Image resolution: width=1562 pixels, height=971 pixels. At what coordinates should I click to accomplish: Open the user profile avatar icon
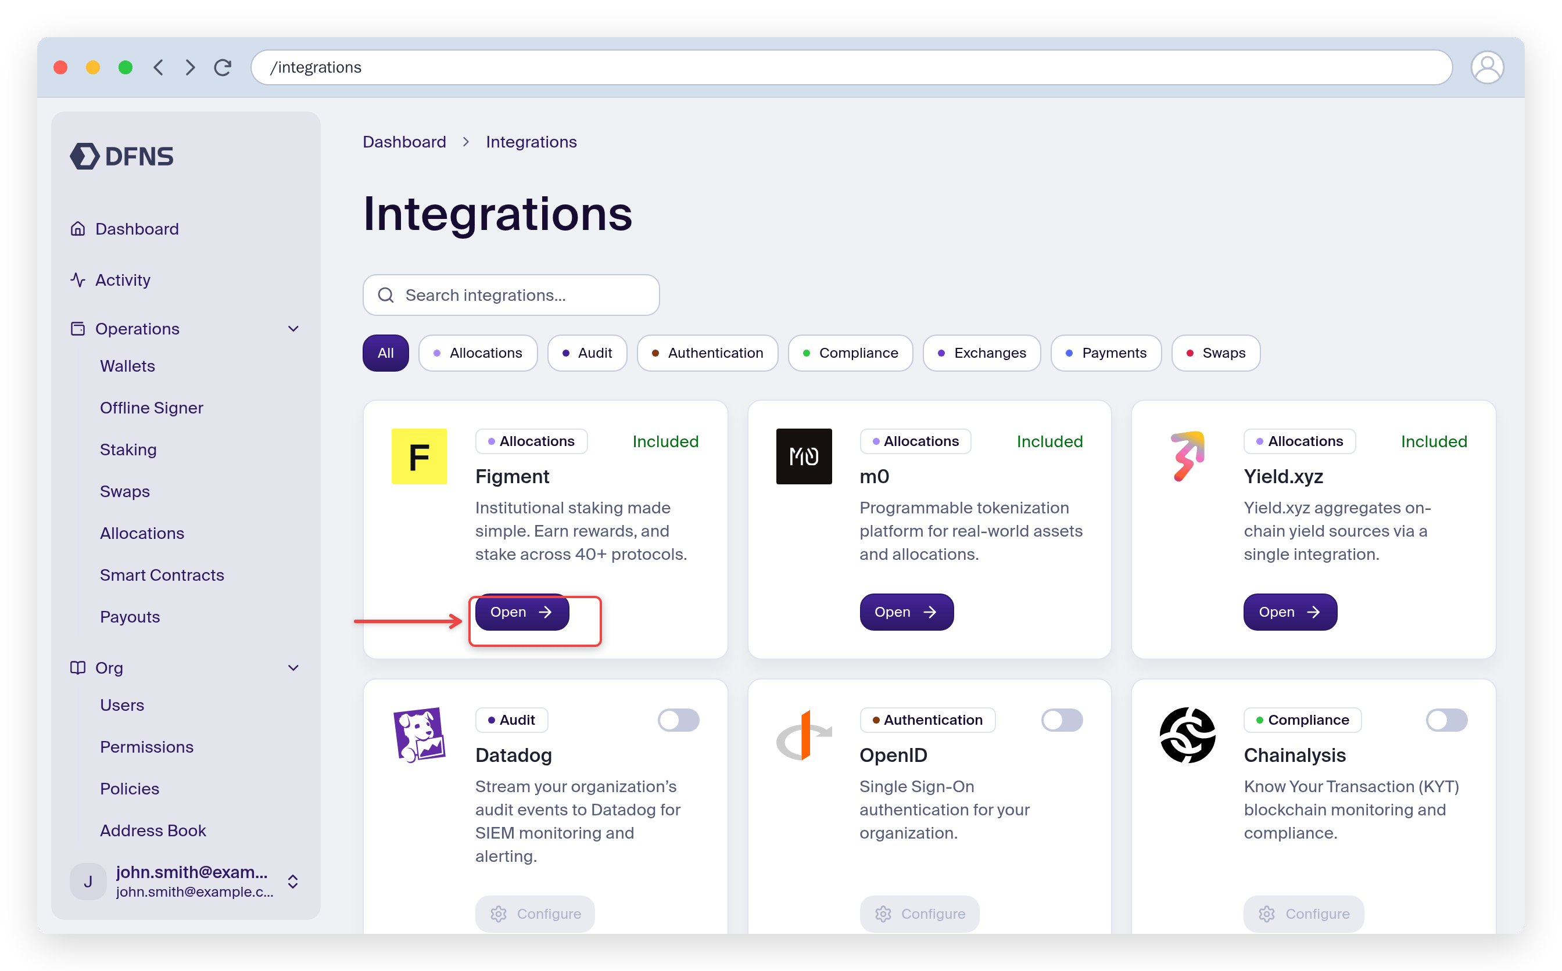1487,67
